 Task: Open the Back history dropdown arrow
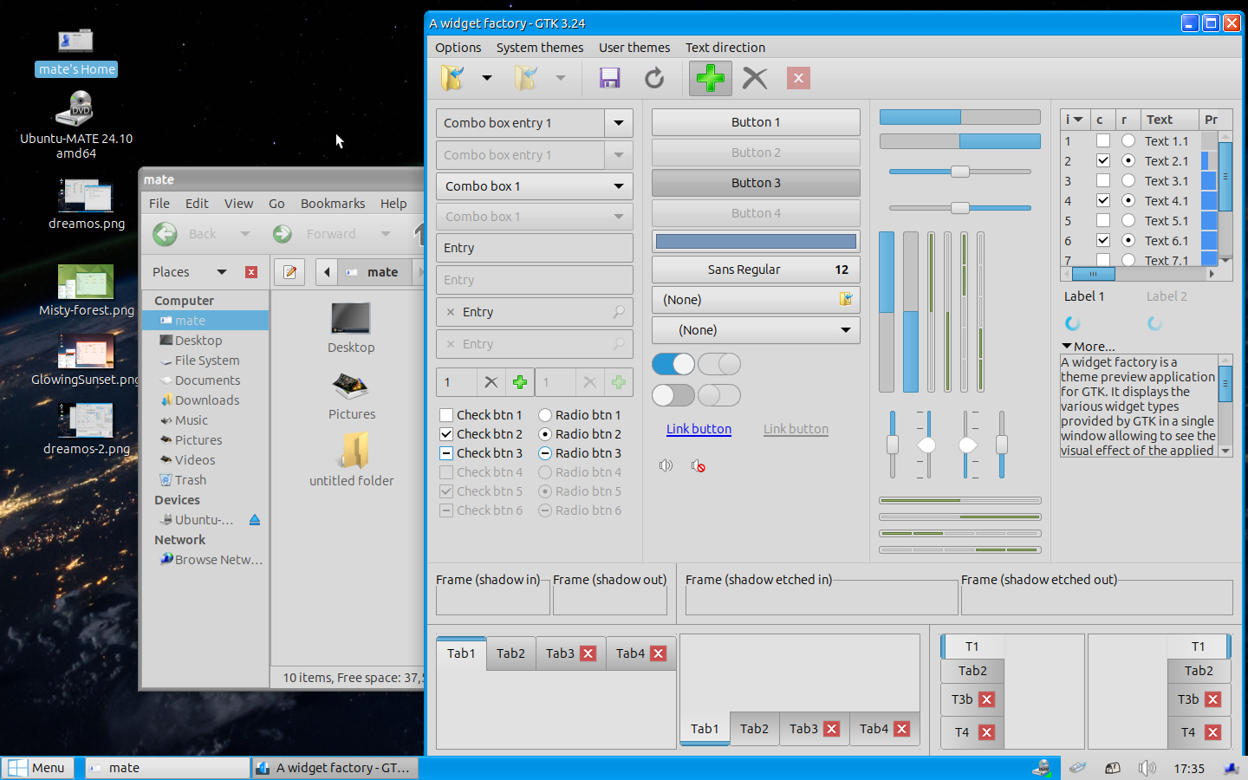245,234
